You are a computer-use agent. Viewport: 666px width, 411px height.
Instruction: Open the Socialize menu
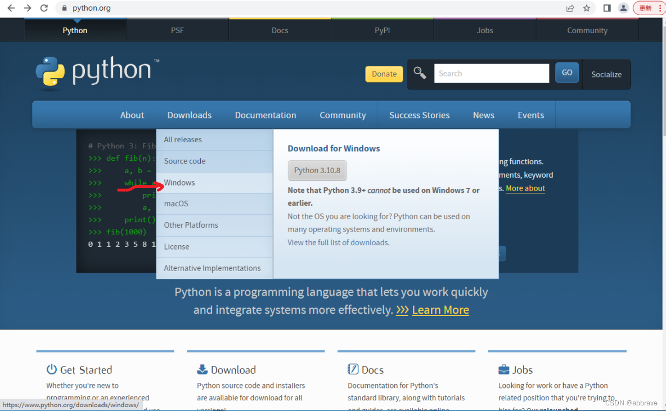pos(606,74)
